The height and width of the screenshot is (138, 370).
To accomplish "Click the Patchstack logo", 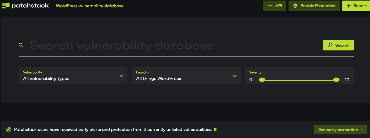I will [x=25, y=6].
